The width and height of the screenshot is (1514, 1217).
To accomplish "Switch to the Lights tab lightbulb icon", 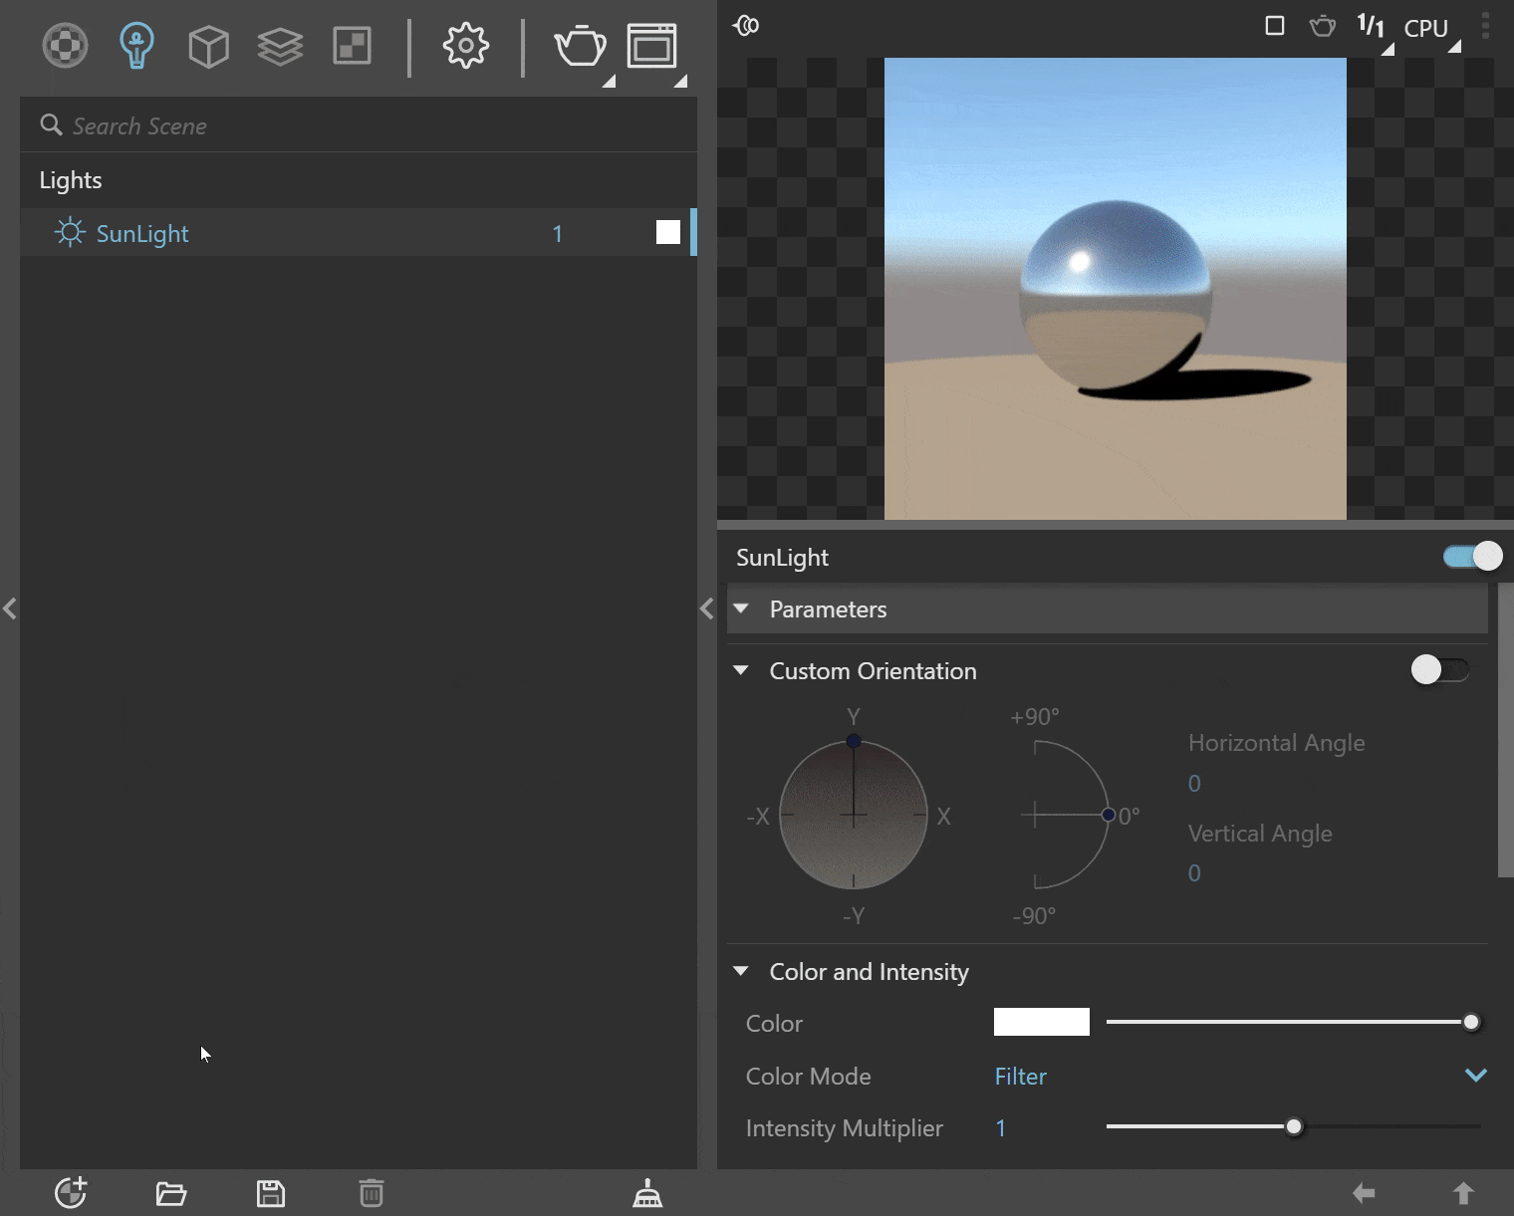I will coord(136,46).
